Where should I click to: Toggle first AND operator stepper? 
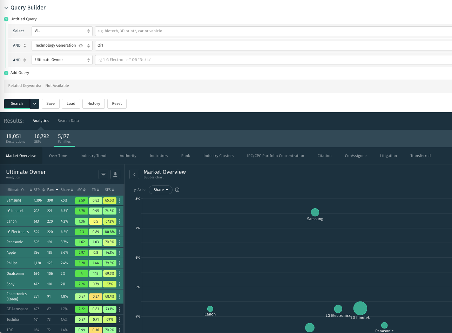[25, 46]
